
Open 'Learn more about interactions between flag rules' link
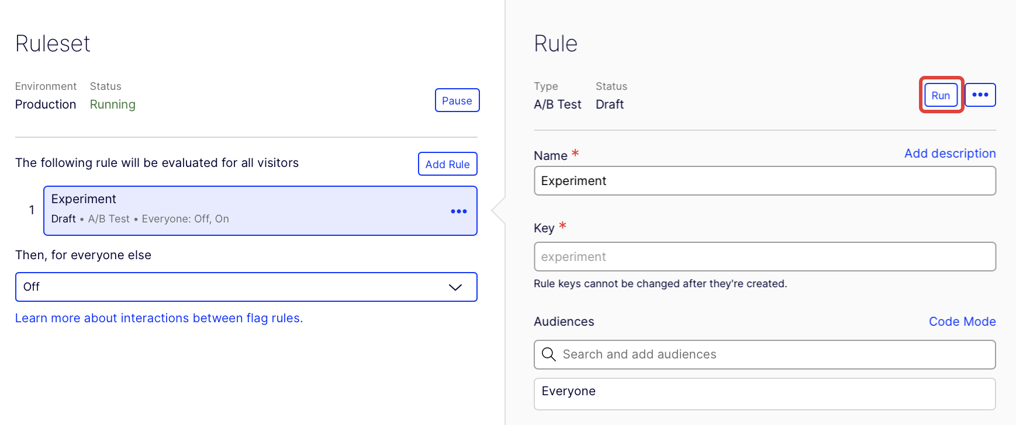pos(159,318)
